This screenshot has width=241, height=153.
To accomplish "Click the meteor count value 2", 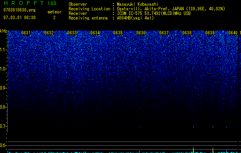I will point(54,18).
